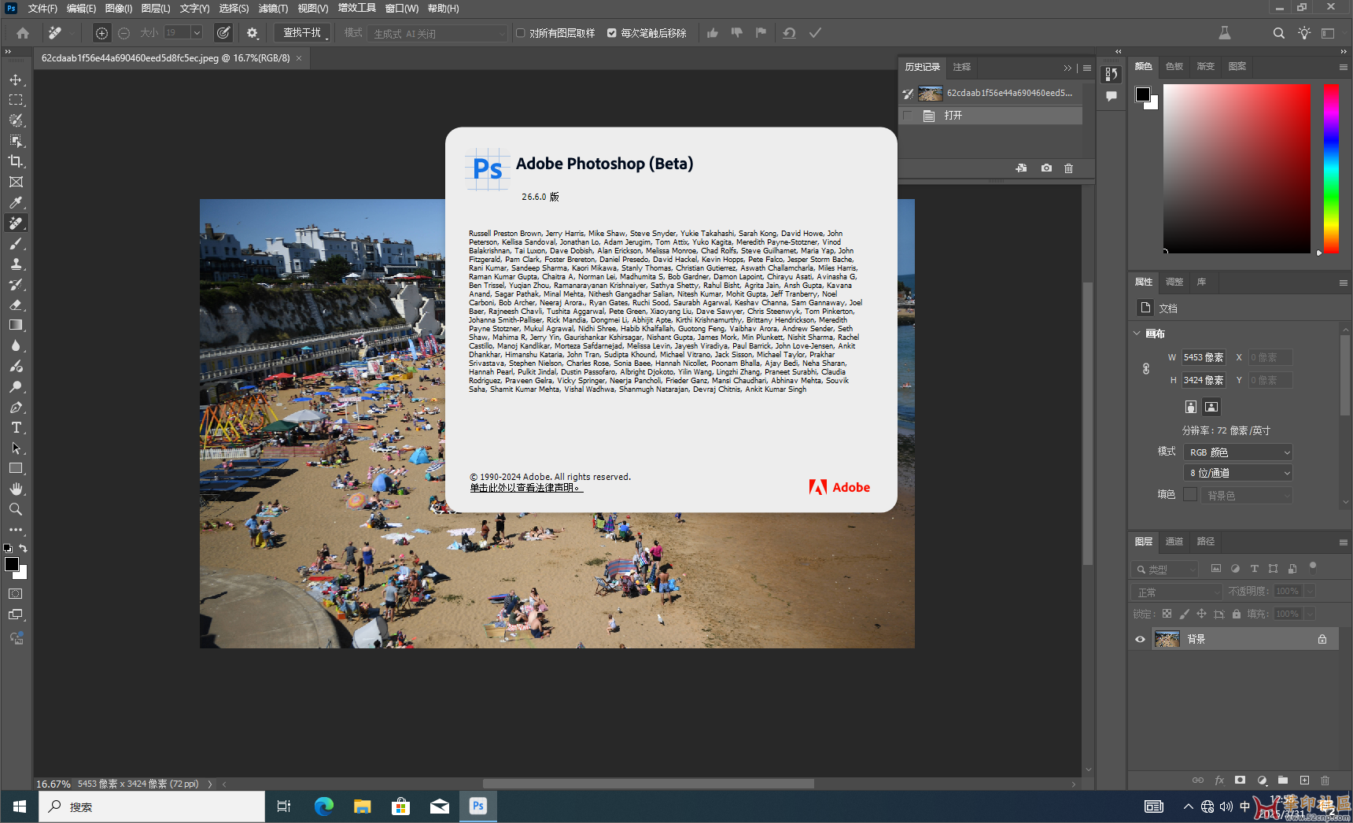Screen dimensions: 1353x823
Task: Open the RGB 颜色 mode dropdown
Action: pyautogui.click(x=1238, y=452)
